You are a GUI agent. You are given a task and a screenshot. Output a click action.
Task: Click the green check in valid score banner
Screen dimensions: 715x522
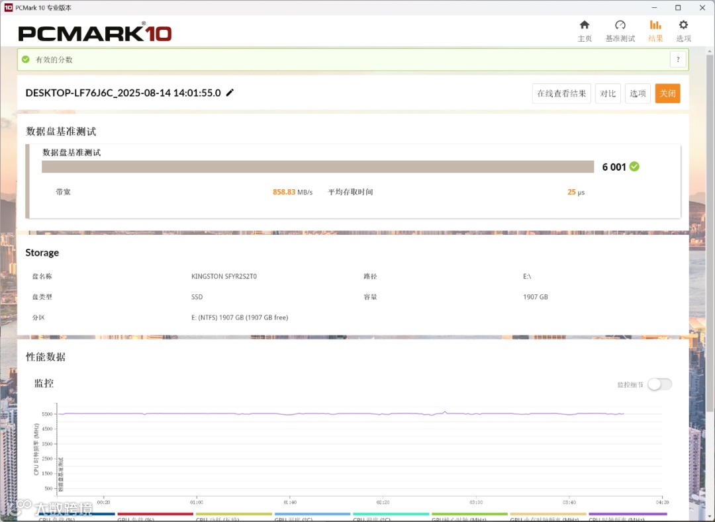26,60
